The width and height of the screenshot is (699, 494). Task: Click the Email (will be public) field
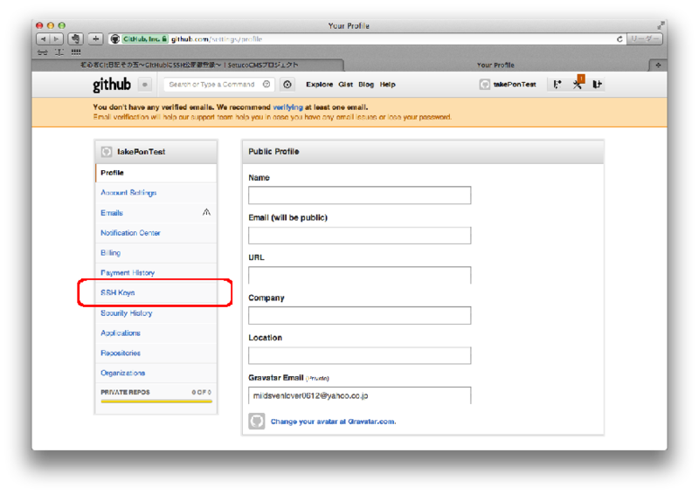tap(359, 235)
